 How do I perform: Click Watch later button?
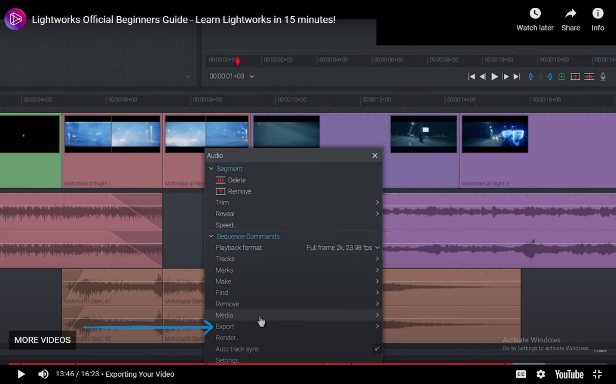[x=535, y=20]
